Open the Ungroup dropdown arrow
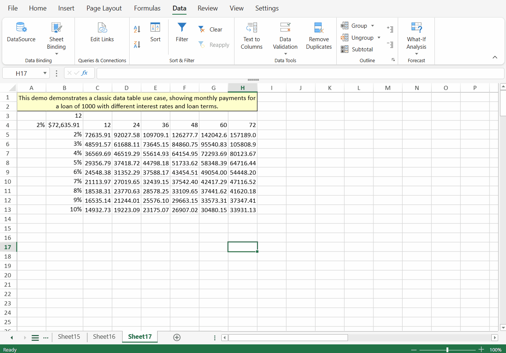Image resolution: width=506 pixels, height=353 pixels. pos(379,37)
